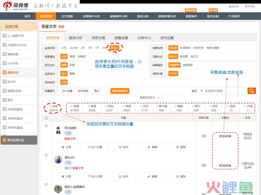Switch to the 预警设置 tab
This screenshot has width=261, height=195.
click(121, 38)
